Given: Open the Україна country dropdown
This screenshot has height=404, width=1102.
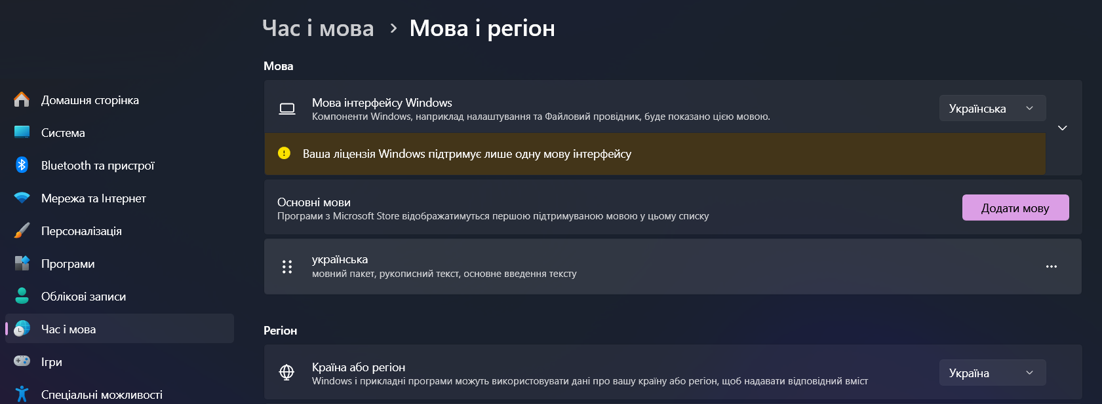Looking at the screenshot, I should (x=992, y=373).
